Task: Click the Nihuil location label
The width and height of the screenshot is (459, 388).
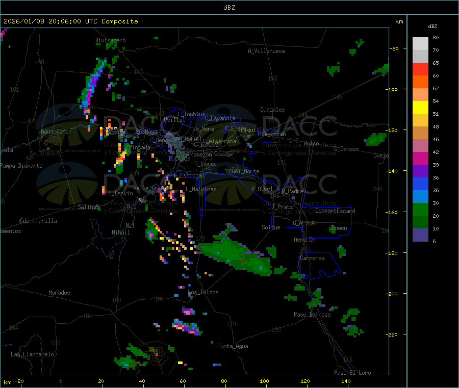Action: [x=120, y=232]
